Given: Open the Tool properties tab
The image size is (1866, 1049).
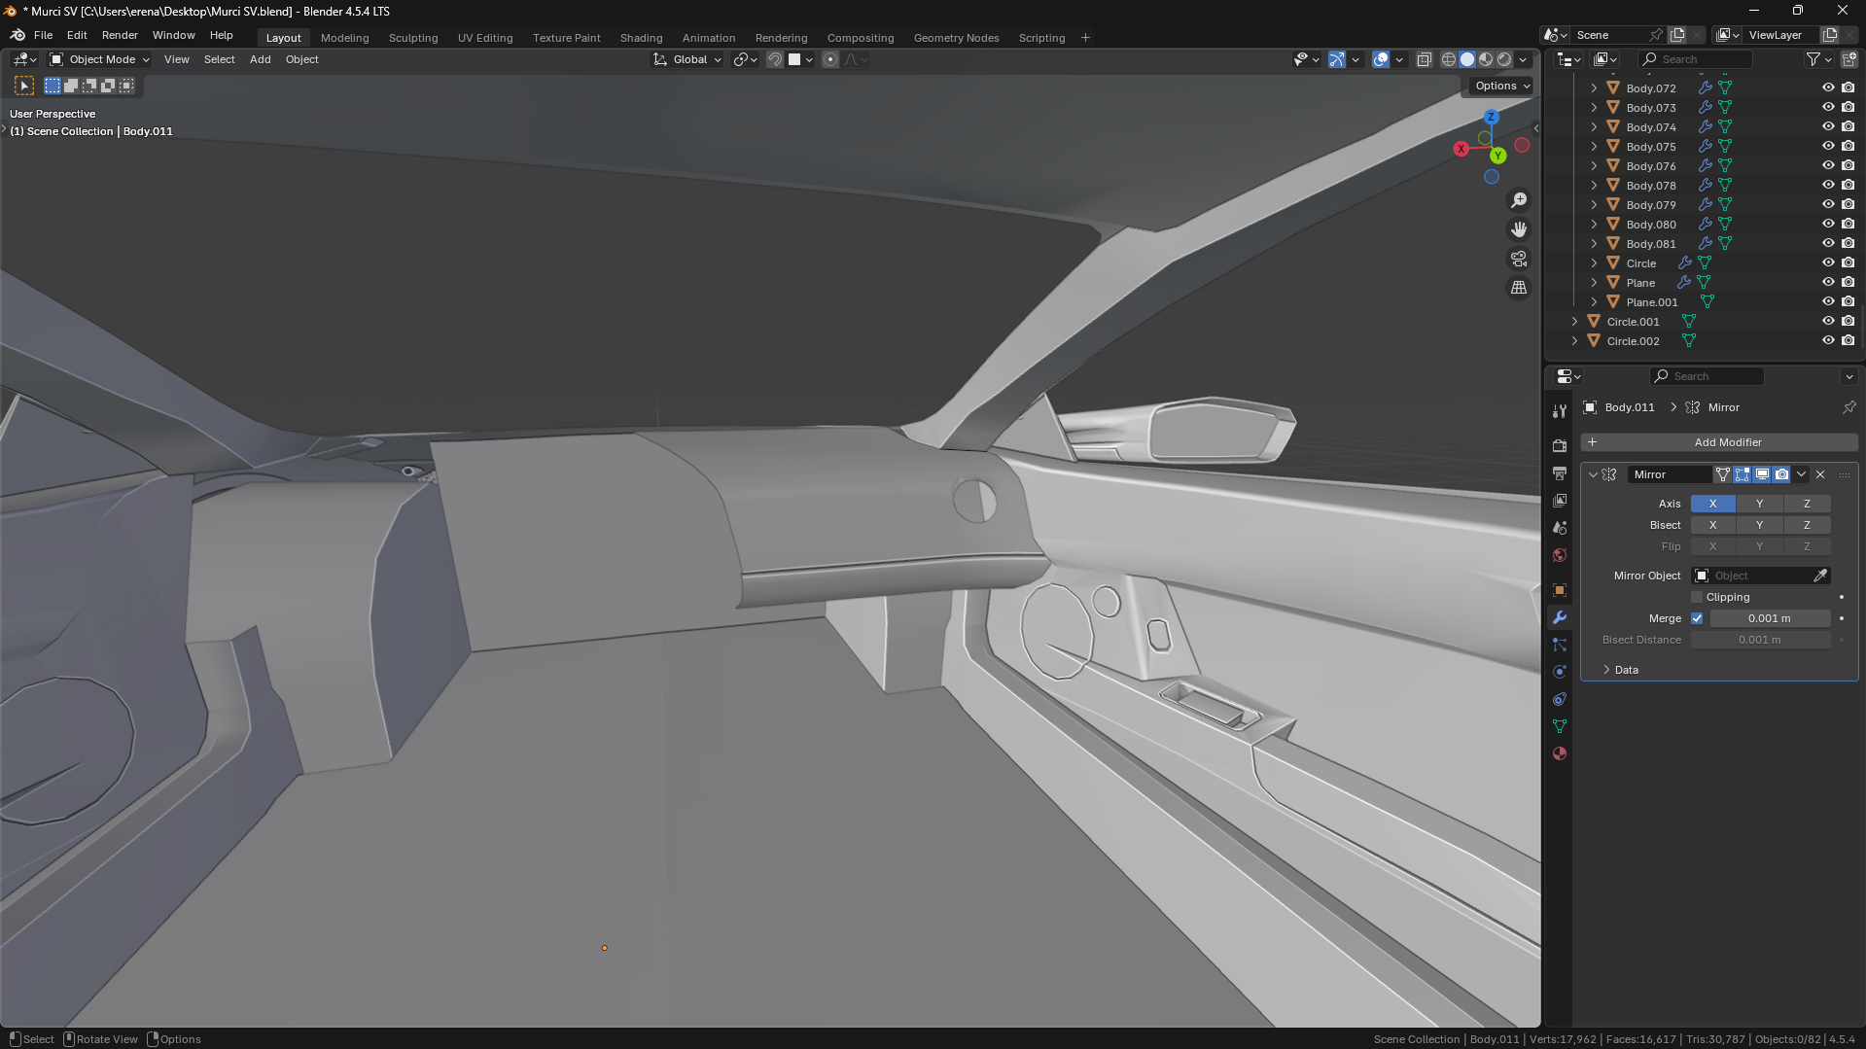Looking at the screenshot, I should click(x=1560, y=411).
